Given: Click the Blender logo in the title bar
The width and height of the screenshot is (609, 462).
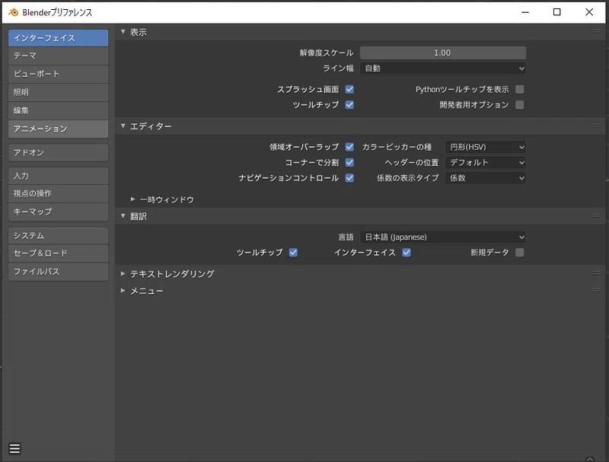Looking at the screenshot, I should (x=13, y=12).
